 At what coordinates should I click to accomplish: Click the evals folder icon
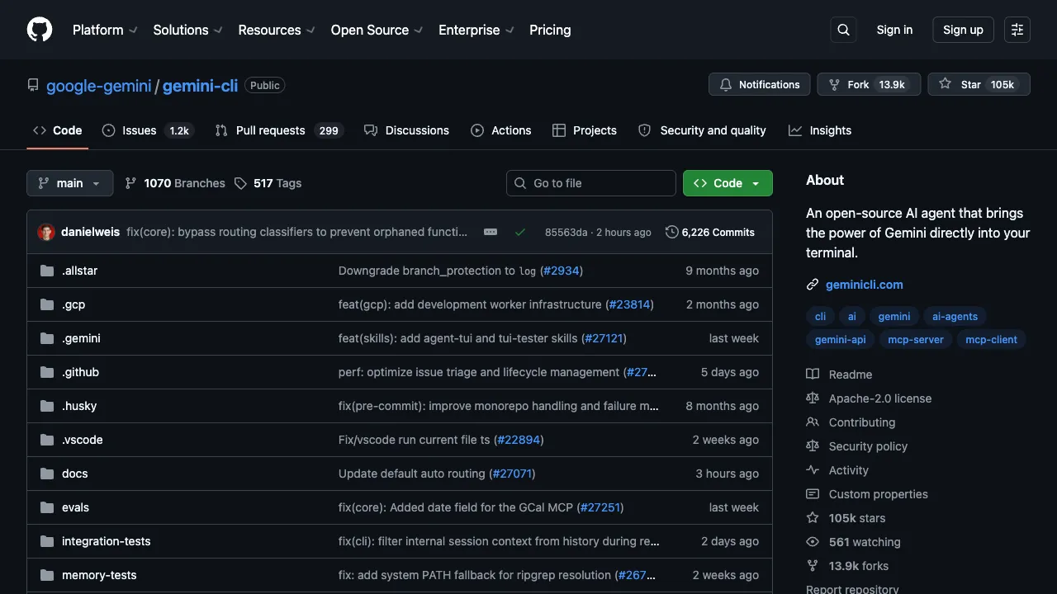coord(47,507)
